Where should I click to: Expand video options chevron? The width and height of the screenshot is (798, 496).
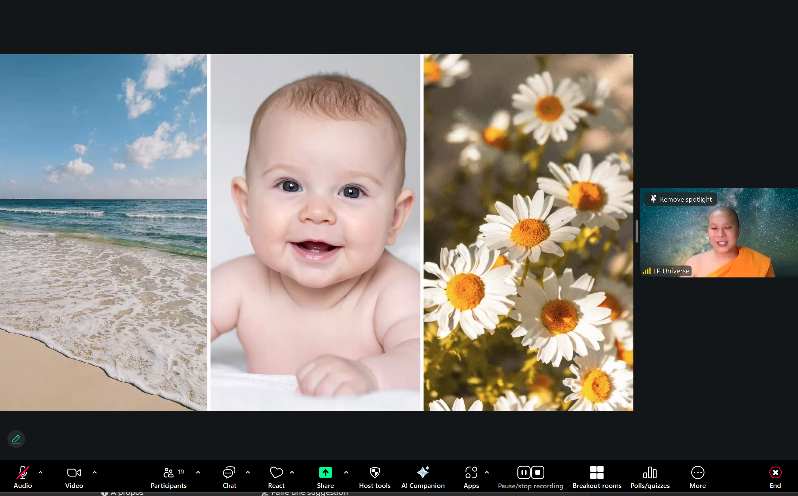[x=95, y=472]
